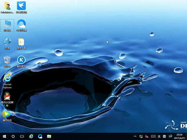Toggle the 英 input language indicator
Screen dimensions: 187x140
click(x=159, y=136)
